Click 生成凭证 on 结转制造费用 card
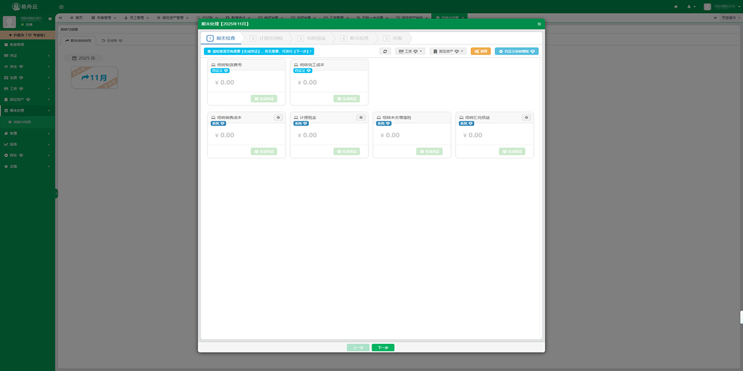Viewport: 743px width, 371px height. tap(264, 98)
